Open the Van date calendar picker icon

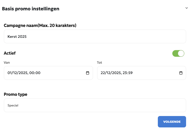point(88,73)
